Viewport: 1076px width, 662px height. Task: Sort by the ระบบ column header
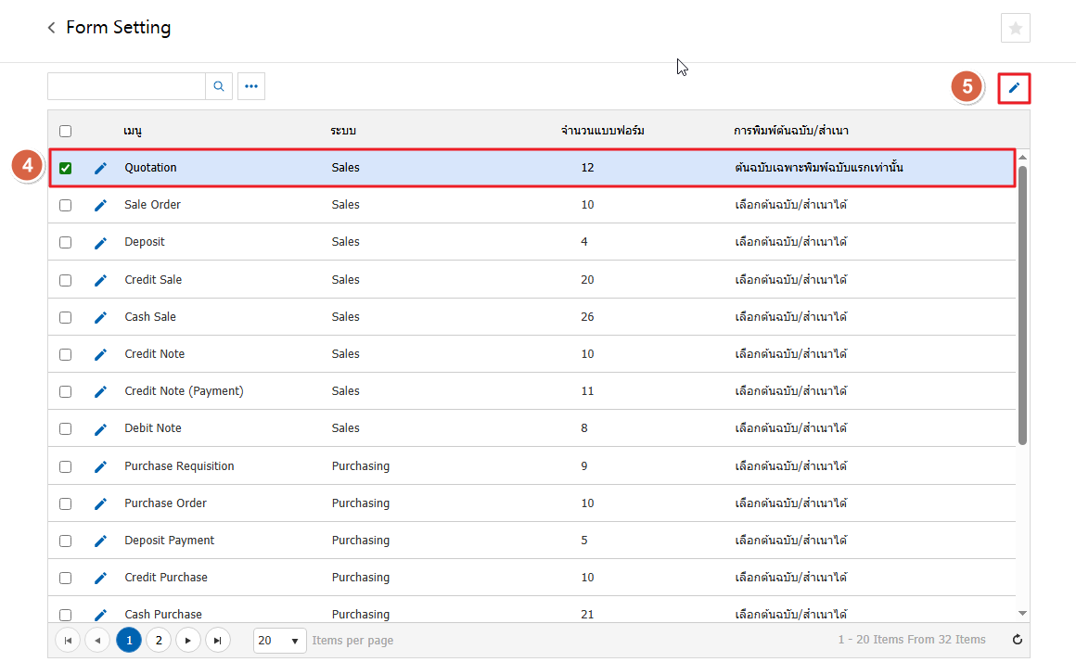pyautogui.click(x=343, y=131)
